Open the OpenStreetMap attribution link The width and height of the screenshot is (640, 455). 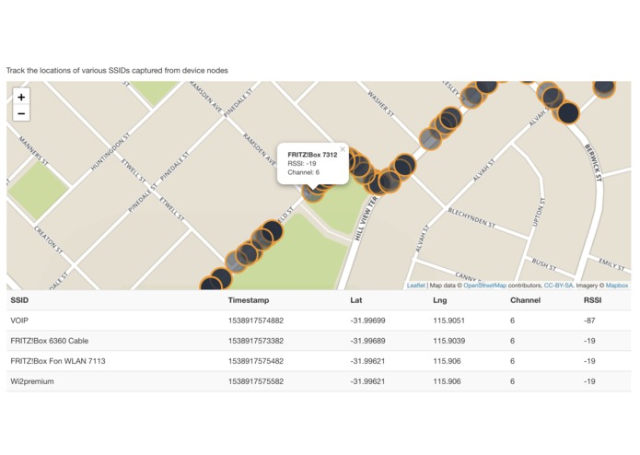point(484,286)
